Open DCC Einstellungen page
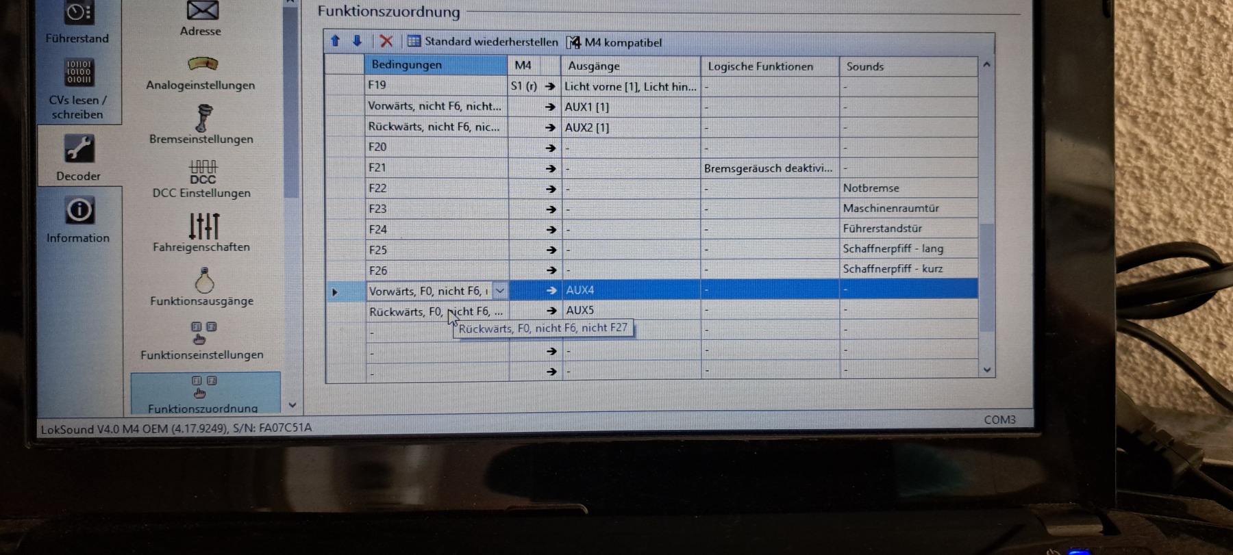1233x555 pixels. [x=202, y=179]
